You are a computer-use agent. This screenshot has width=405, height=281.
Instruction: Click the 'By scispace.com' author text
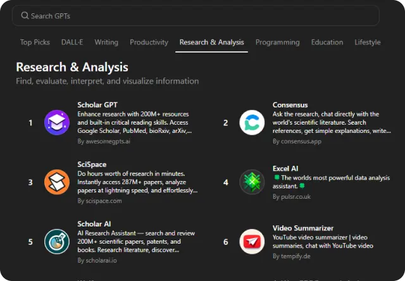point(99,201)
